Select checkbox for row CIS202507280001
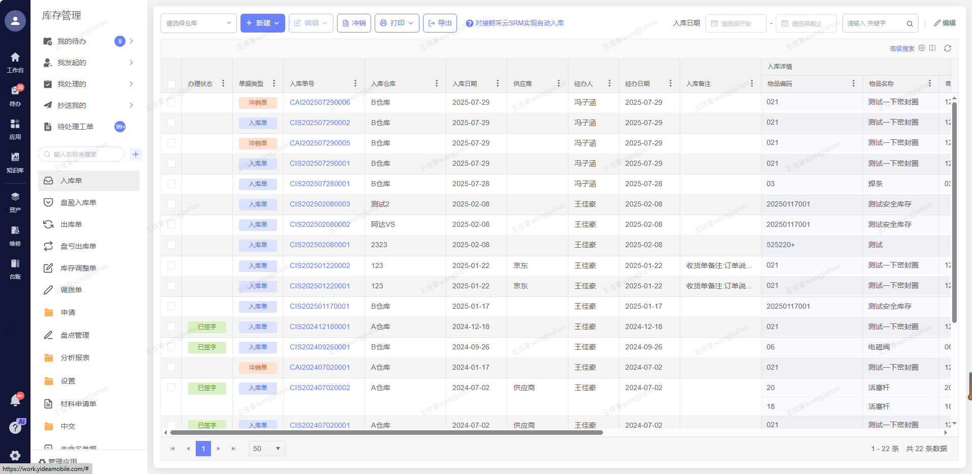The height and width of the screenshot is (474, 972). coord(171,184)
